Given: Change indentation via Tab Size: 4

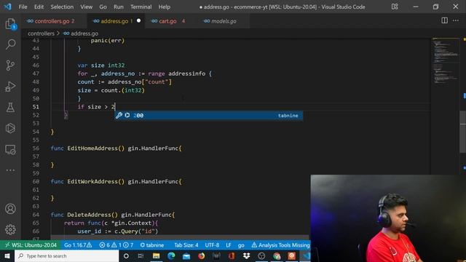Looking at the screenshot, I should click(x=186, y=245).
